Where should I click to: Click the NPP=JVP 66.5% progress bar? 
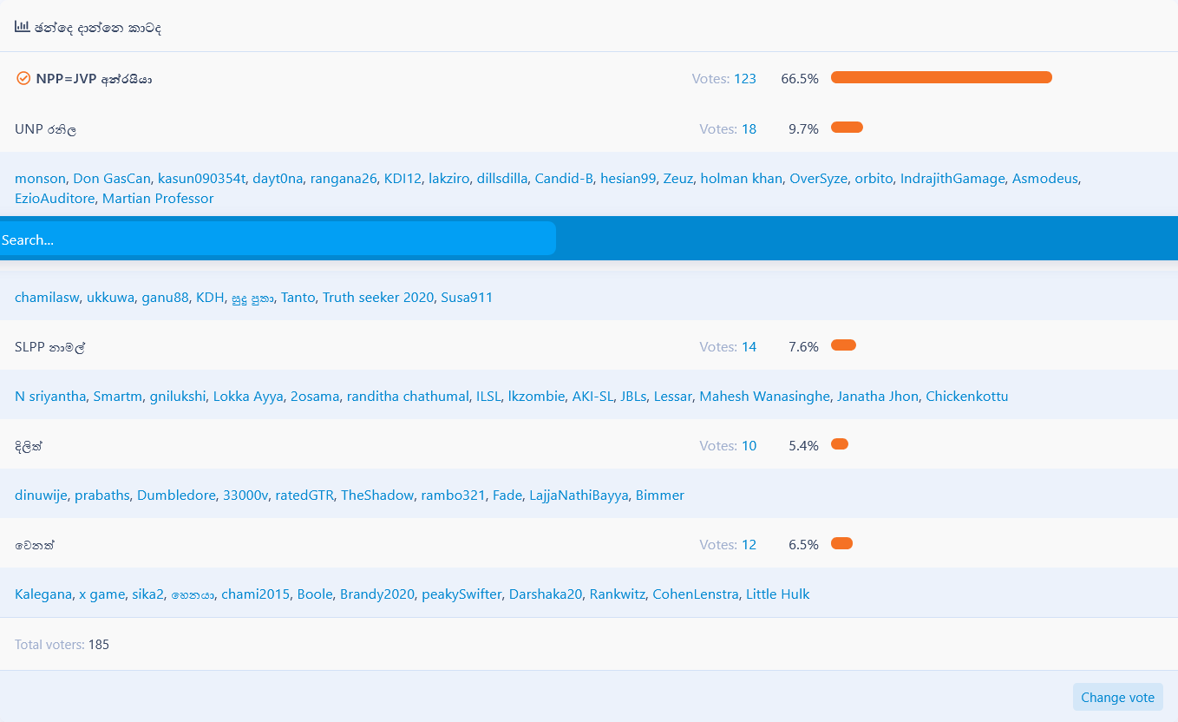coord(941,78)
